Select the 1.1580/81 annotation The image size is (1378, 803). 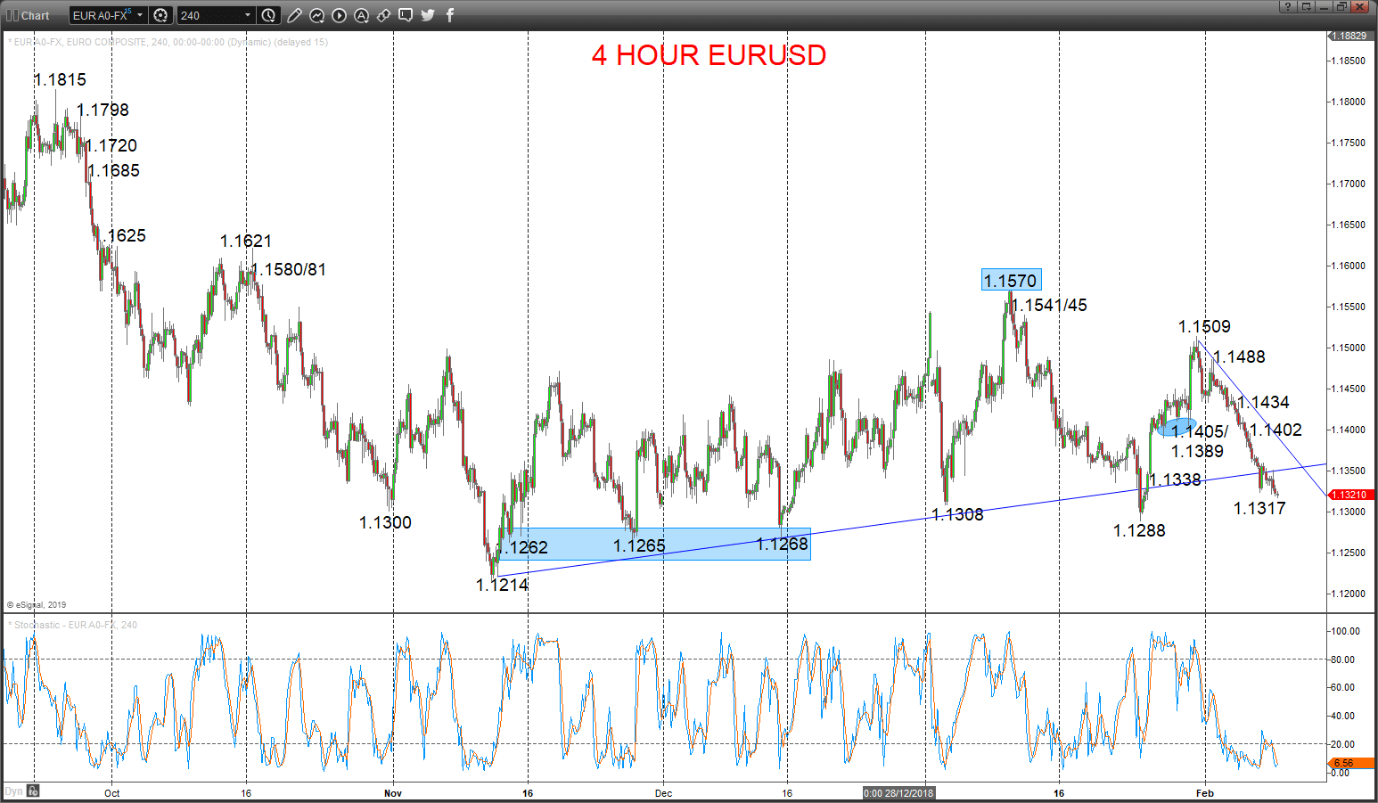[289, 269]
